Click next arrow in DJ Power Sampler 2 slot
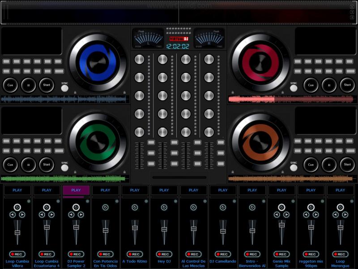Screen dimensions: 358x269 coord(81,215)
